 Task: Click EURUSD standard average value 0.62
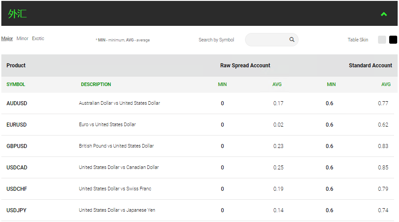pos(383,125)
